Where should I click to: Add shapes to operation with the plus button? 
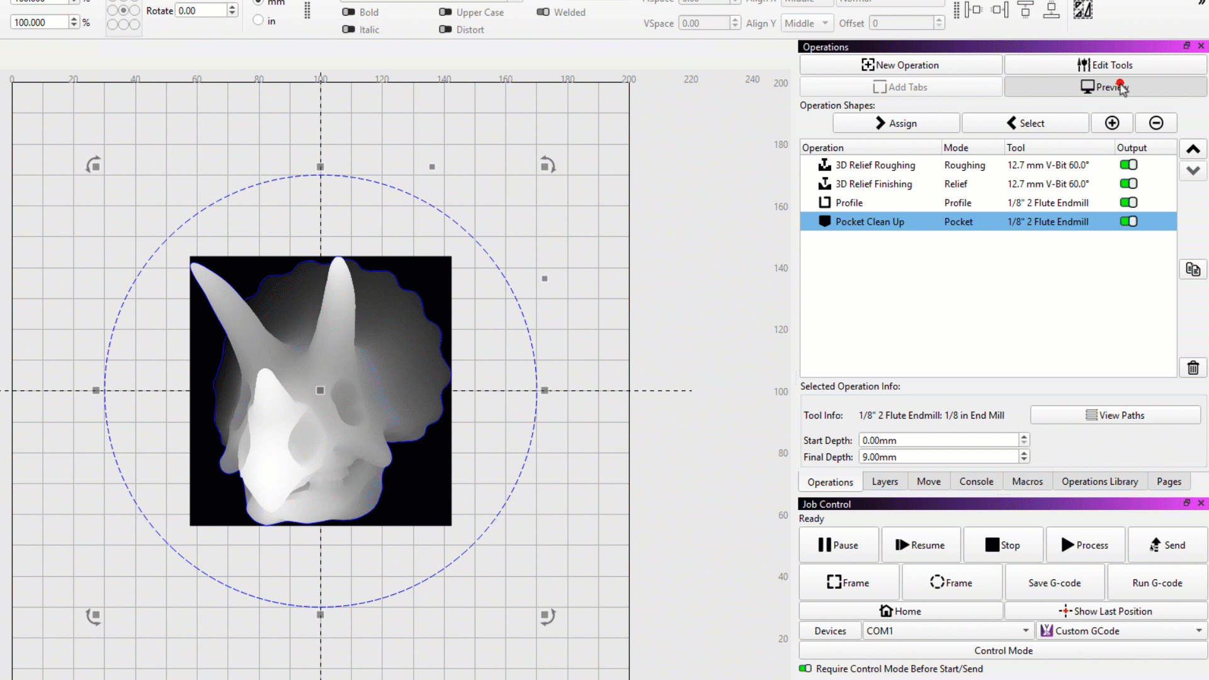click(x=1112, y=123)
